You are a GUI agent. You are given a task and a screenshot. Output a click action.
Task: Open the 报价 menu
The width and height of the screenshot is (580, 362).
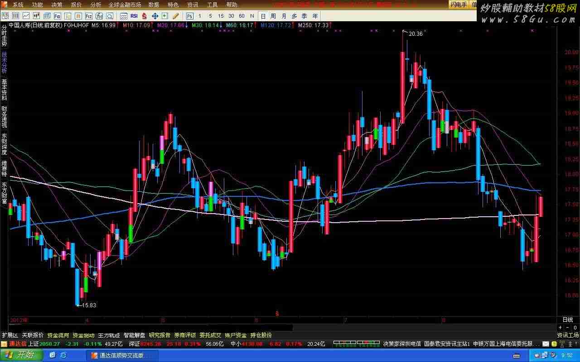pos(77,5)
